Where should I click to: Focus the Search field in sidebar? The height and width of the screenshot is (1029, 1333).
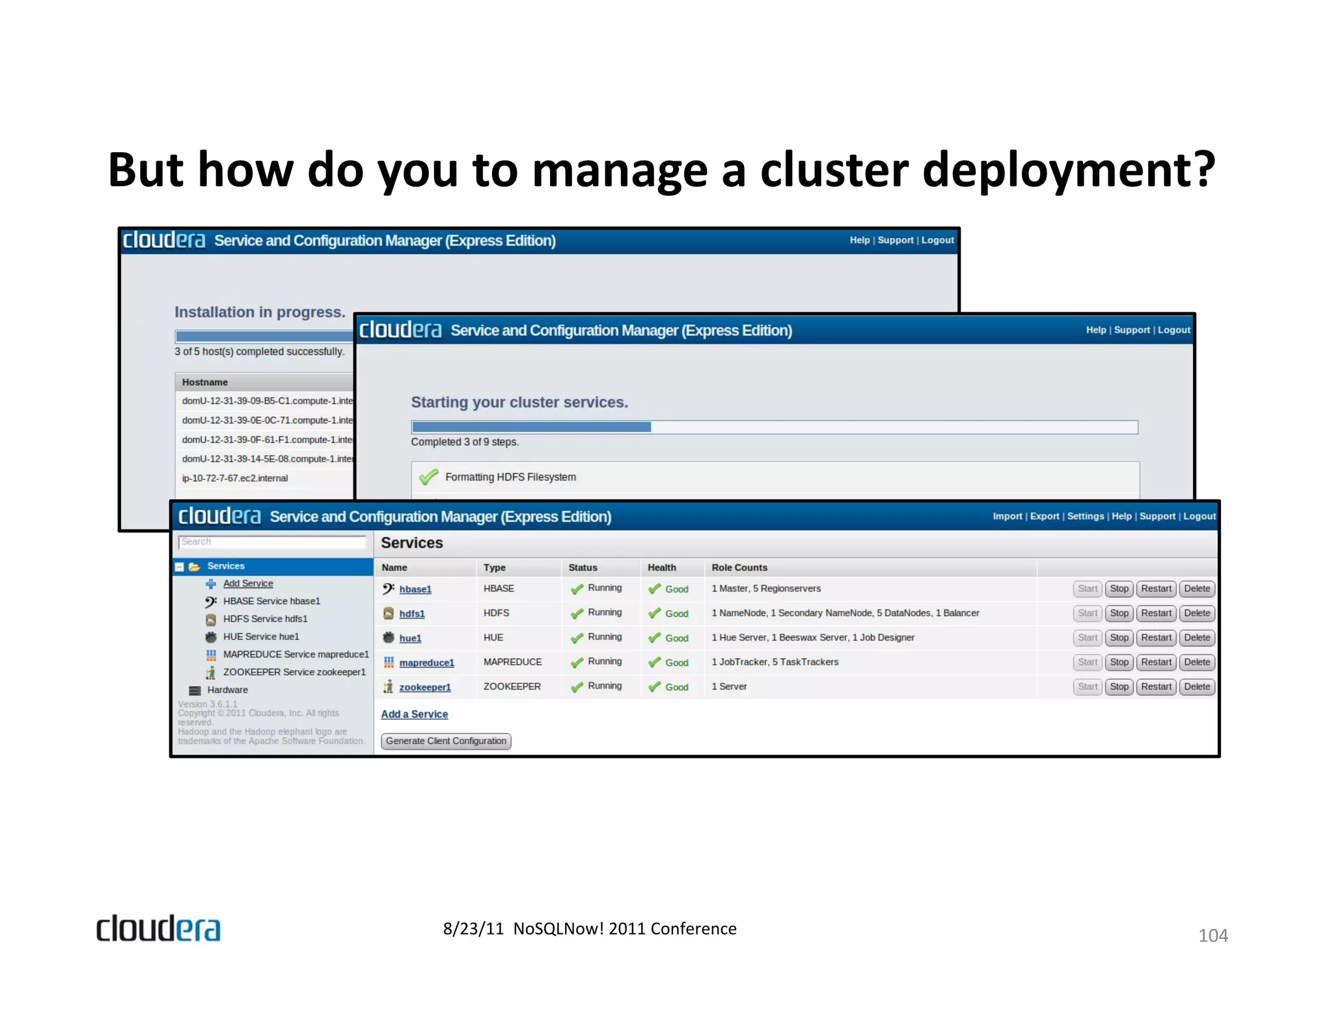(x=272, y=542)
